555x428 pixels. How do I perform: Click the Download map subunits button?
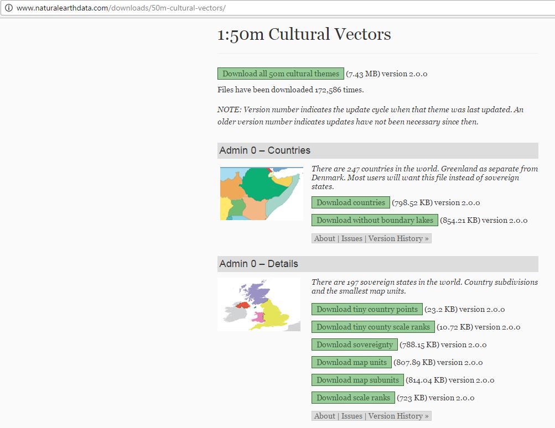coord(357,380)
